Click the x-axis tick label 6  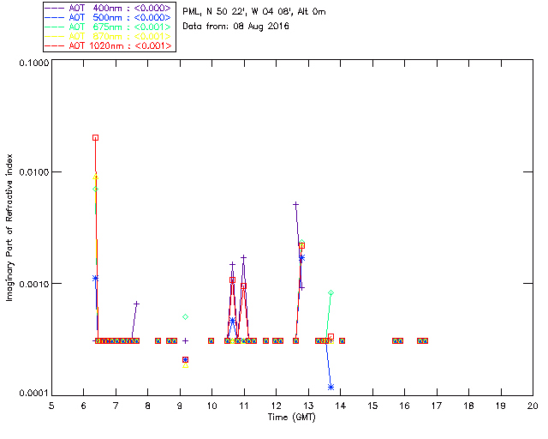pos(84,406)
